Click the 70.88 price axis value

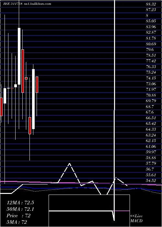151,95
